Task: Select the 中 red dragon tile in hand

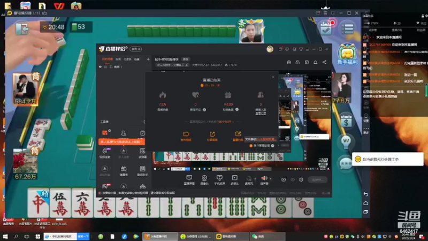Action: coord(39,203)
